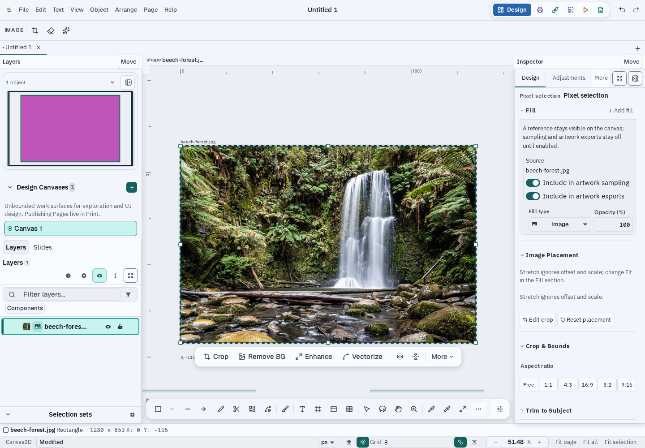Open the Object menu
The width and height of the screenshot is (645, 448).
point(99,10)
